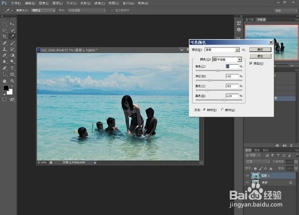This screenshot has height=215, width=299.
Task: Click the lock position icon
Action: click(265, 168)
